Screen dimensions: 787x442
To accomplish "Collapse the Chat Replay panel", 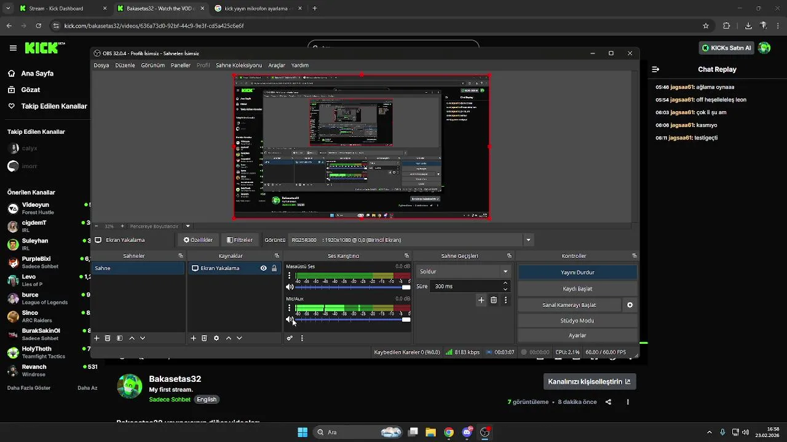I will click(655, 69).
